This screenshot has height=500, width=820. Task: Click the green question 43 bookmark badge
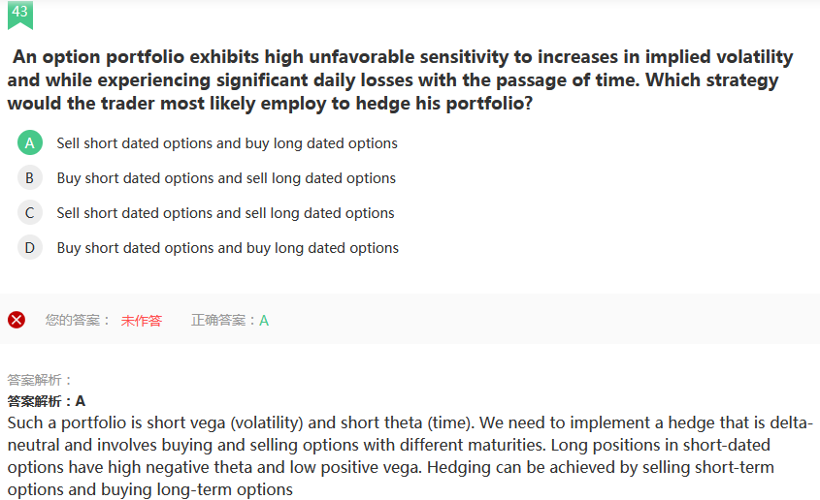[19, 13]
